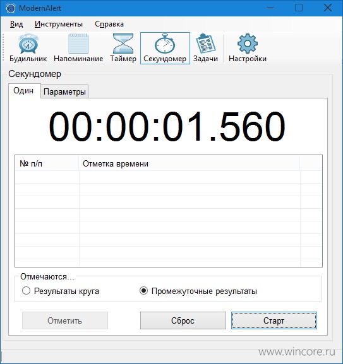Open the Будильник alarm clock tool

pyautogui.click(x=28, y=48)
